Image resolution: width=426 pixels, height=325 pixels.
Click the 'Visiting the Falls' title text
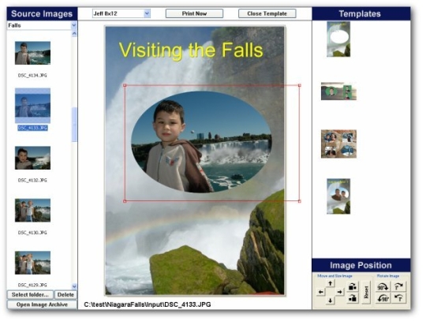point(191,50)
